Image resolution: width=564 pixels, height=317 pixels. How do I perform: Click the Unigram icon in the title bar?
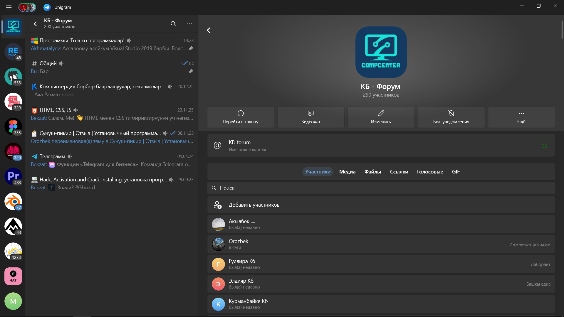47,7
